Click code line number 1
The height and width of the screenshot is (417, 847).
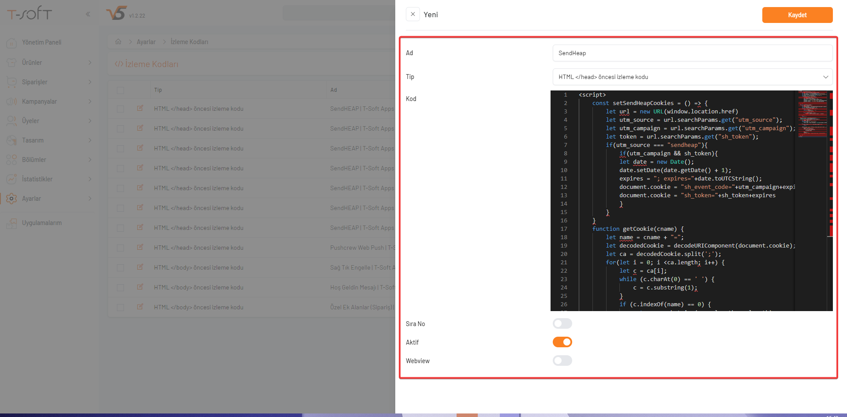point(565,95)
